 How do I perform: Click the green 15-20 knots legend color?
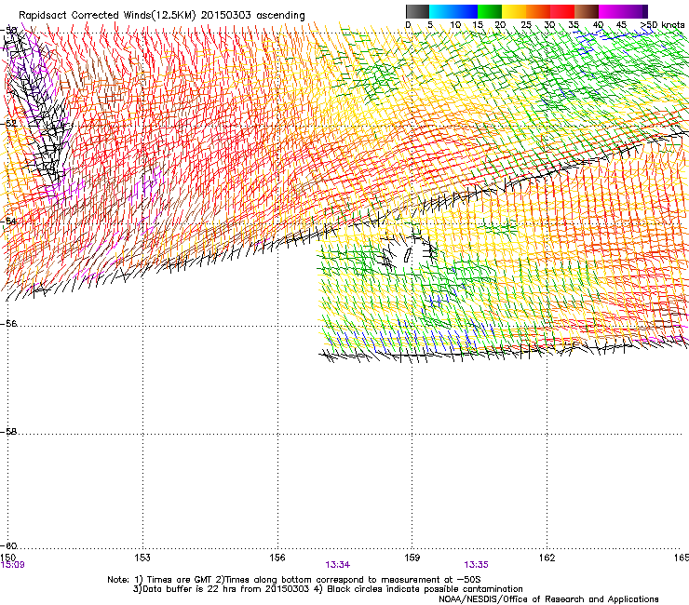pos(490,11)
